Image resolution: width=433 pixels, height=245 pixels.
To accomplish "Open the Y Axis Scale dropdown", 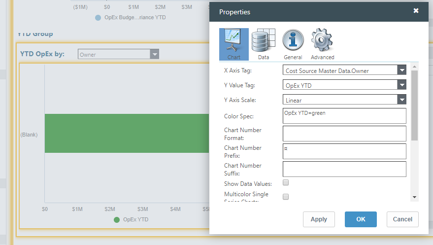I will pos(402,100).
